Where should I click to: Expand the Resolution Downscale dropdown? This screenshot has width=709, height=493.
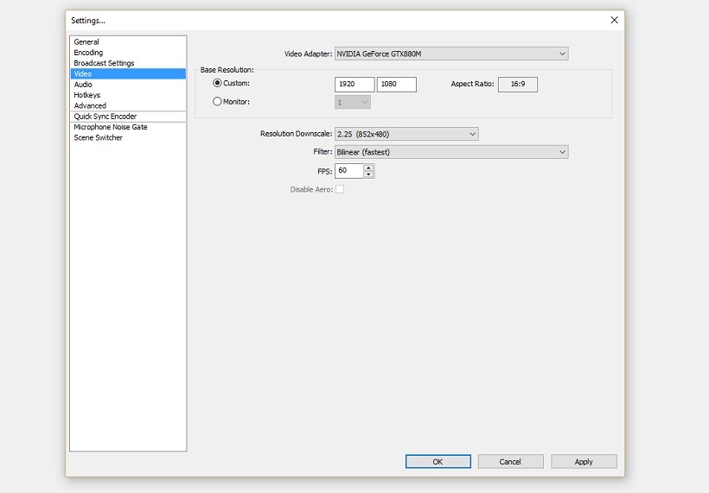406,134
